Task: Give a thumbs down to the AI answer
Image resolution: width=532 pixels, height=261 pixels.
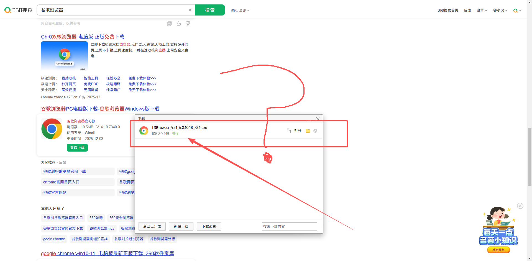Action: (x=188, y=24)
